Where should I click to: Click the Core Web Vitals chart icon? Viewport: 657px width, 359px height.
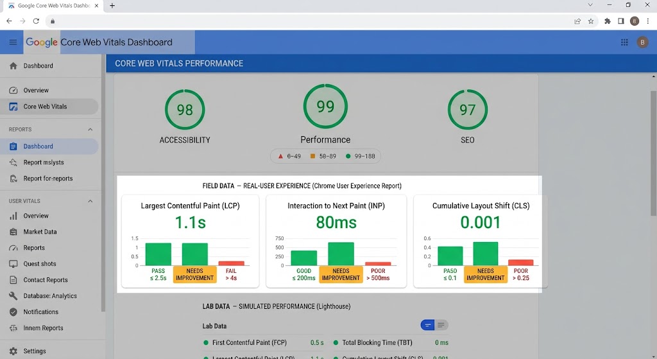(x=13, y=107)
